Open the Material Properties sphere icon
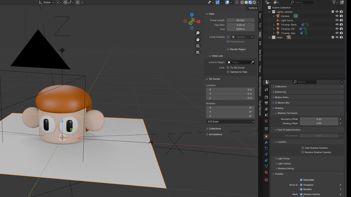The height and width of the screenshot is (197, 351). (x=266, y=172)
